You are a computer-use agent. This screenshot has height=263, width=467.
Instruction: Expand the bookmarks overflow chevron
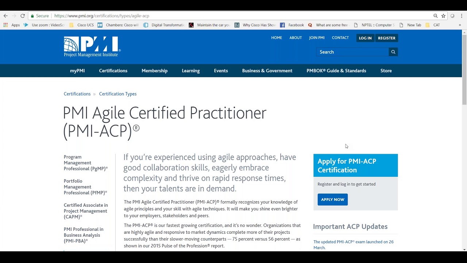pyautogui.click(x=460, y=25)
